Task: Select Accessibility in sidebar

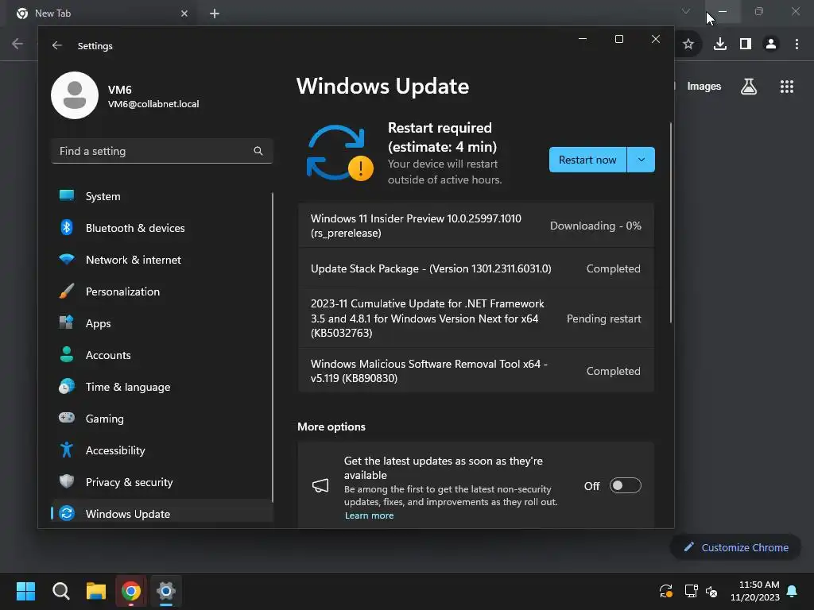Action: (161, 450)
